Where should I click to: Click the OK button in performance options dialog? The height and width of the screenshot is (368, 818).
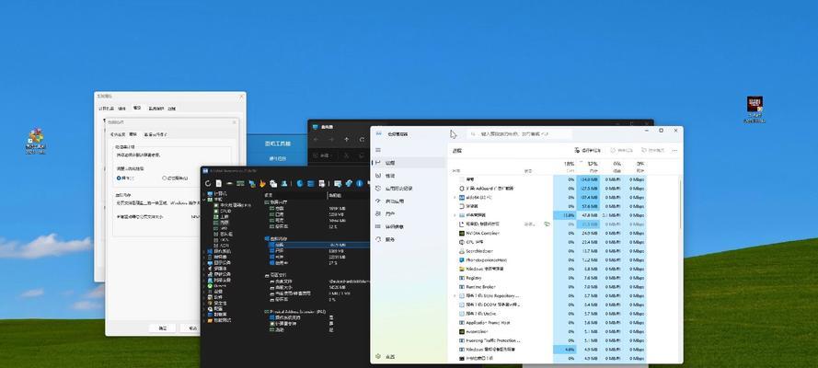coord(162,328)
